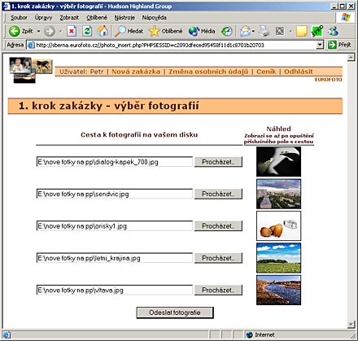
Task: Click the address bar URL field
Action: tap(176, 45)
